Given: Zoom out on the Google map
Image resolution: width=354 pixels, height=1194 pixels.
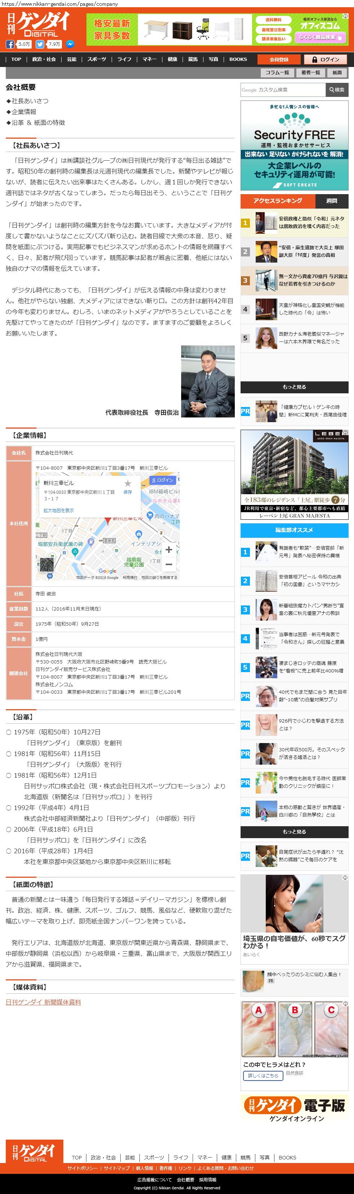Looking at the screenshot, I should pos(169,564).
